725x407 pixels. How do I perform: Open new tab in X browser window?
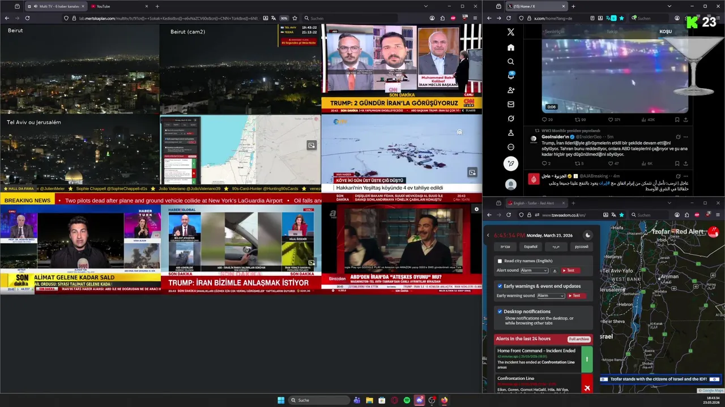click(573, 6)
